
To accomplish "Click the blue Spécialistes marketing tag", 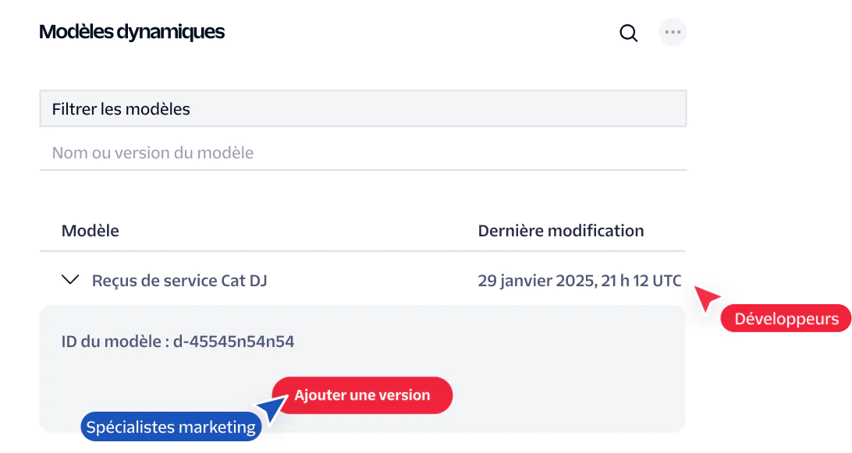I will [171, 427].
